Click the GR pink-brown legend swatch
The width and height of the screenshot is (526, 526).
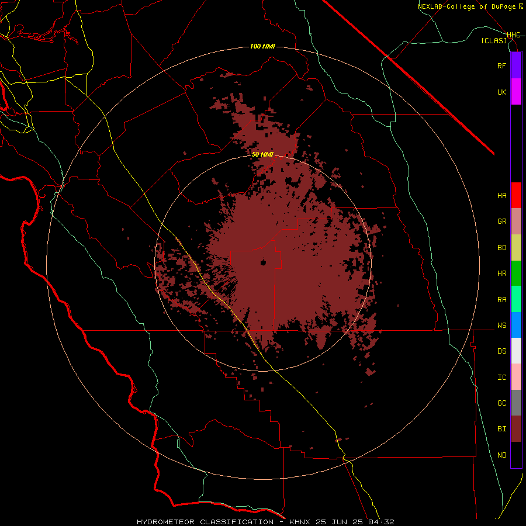[x=516, y=222]
